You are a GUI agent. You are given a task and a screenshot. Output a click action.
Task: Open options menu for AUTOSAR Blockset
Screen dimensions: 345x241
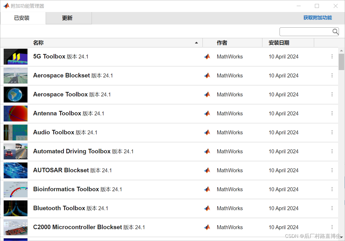pos(332,170)
